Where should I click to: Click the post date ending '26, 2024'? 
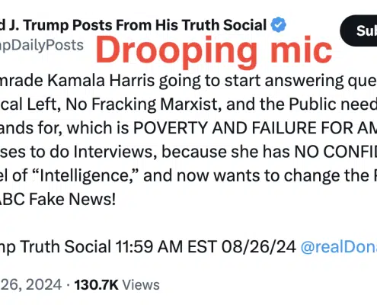[x=30, y=284]
